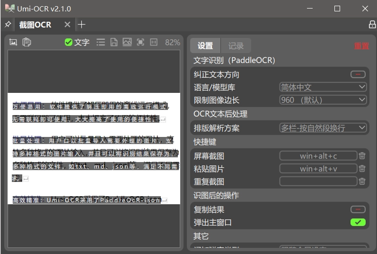Viewport: 377px width, 254px height.
Task: Pin the window with the pushpin icon
Action: tap(8, 25)
